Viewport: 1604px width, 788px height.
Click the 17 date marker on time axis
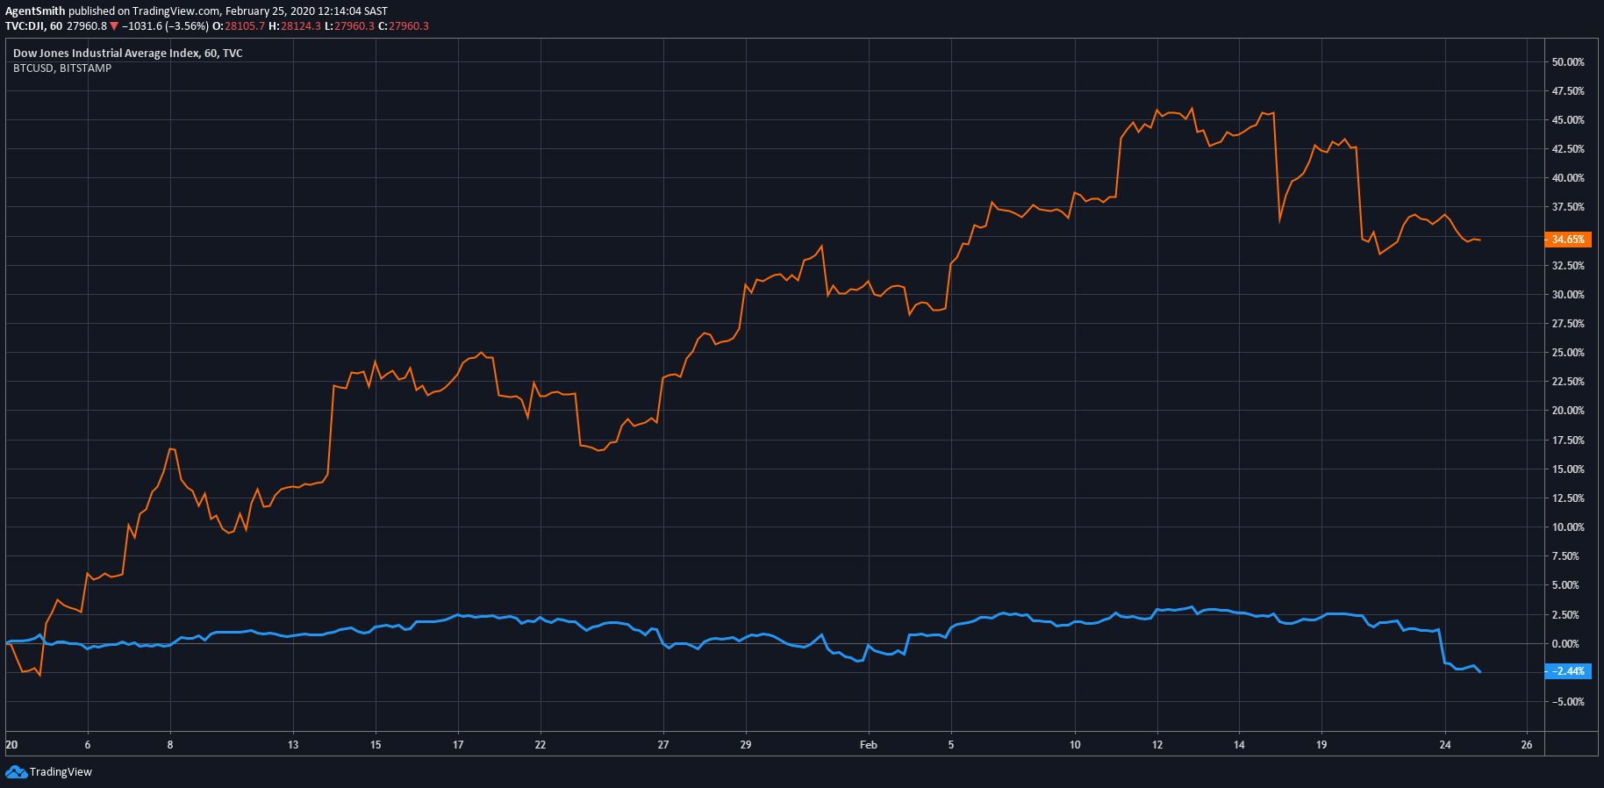(x=458, y=745)
